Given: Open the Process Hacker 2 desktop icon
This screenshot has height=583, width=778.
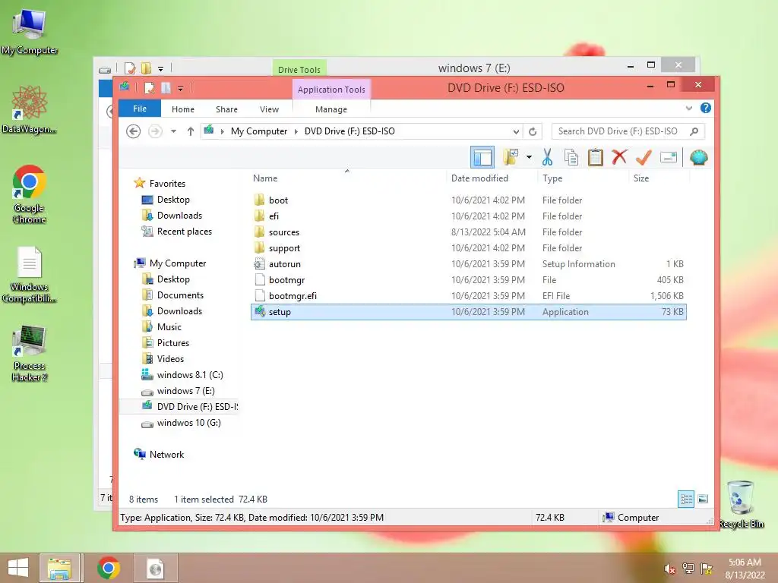Looking at the screenshot, I should pos(30,354).
